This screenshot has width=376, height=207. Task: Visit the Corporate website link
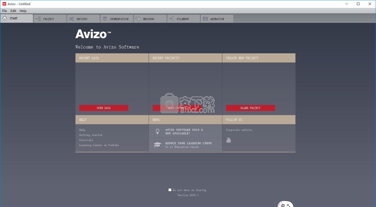click(239, 130)
